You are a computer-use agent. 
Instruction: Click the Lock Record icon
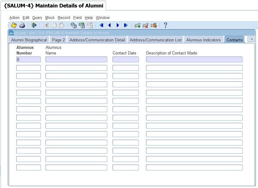(x=154, y=25)
